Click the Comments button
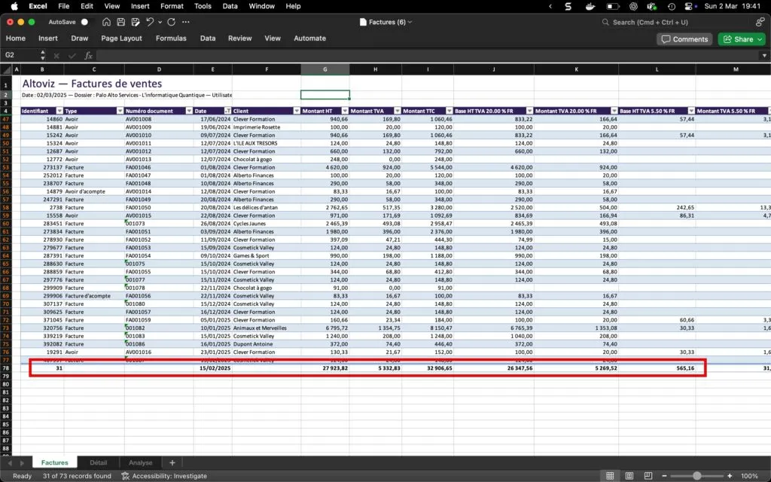The height and width of the screenshot is (482, 771). pyautogui.click(x=684, y=39)
